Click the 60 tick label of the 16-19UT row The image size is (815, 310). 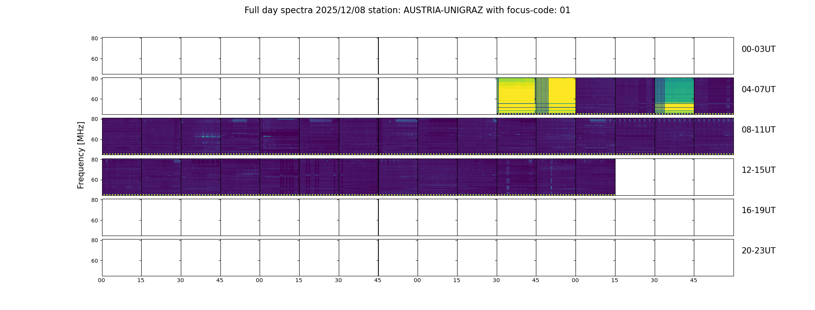tap(94, 220)
